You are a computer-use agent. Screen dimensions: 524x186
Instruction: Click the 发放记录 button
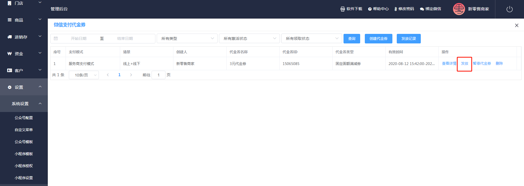[409, 39]
